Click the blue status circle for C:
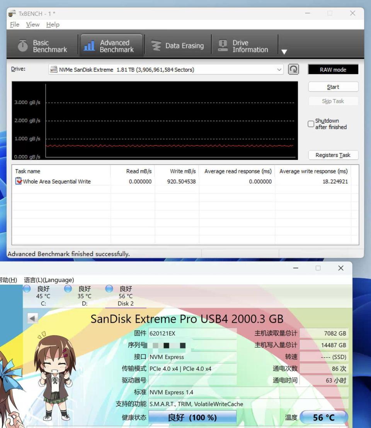The height and width of the screenshot is (428, 371). coord(27,289)
